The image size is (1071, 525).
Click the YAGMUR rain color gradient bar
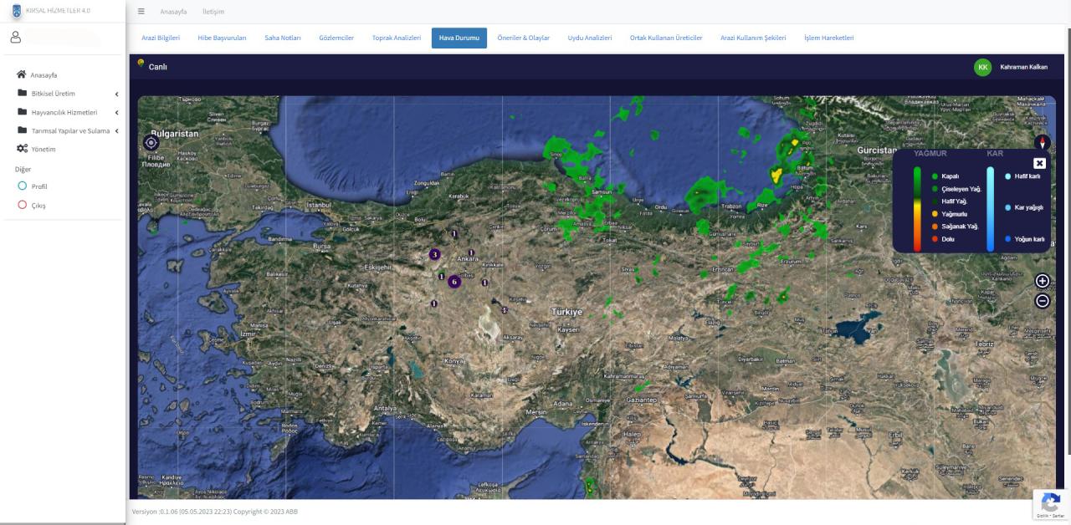919,207
